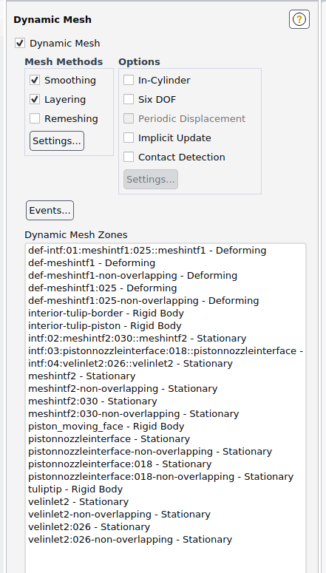Viewport: 326px width, 573px height.
Task: Disable the Smoothing mesh method
Action: click(35, 81)
